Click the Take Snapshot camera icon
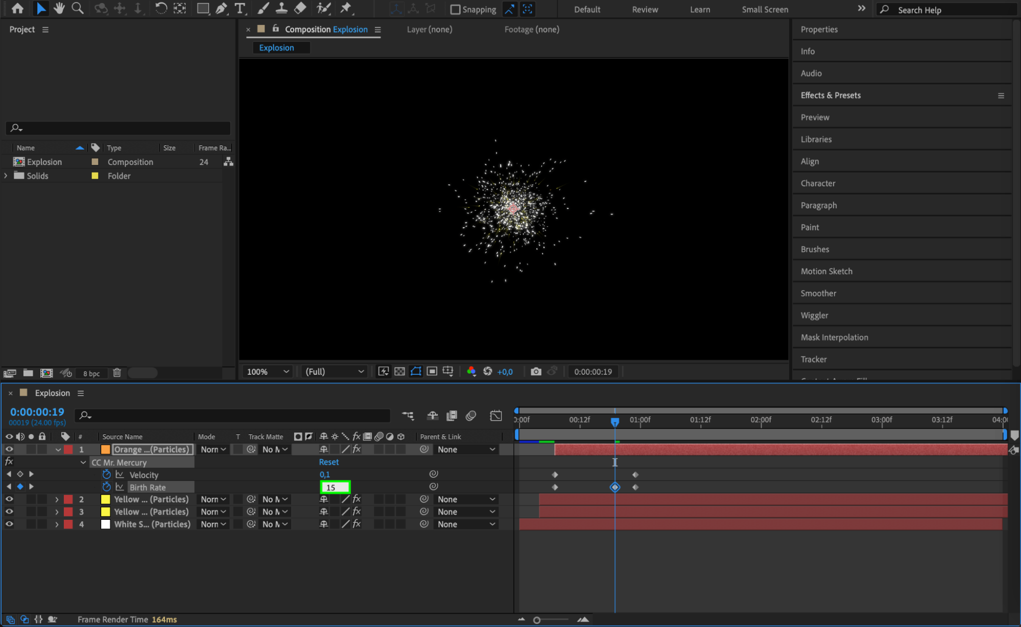The width and height of the screenshot is (1021, 627). pos(535,372)
